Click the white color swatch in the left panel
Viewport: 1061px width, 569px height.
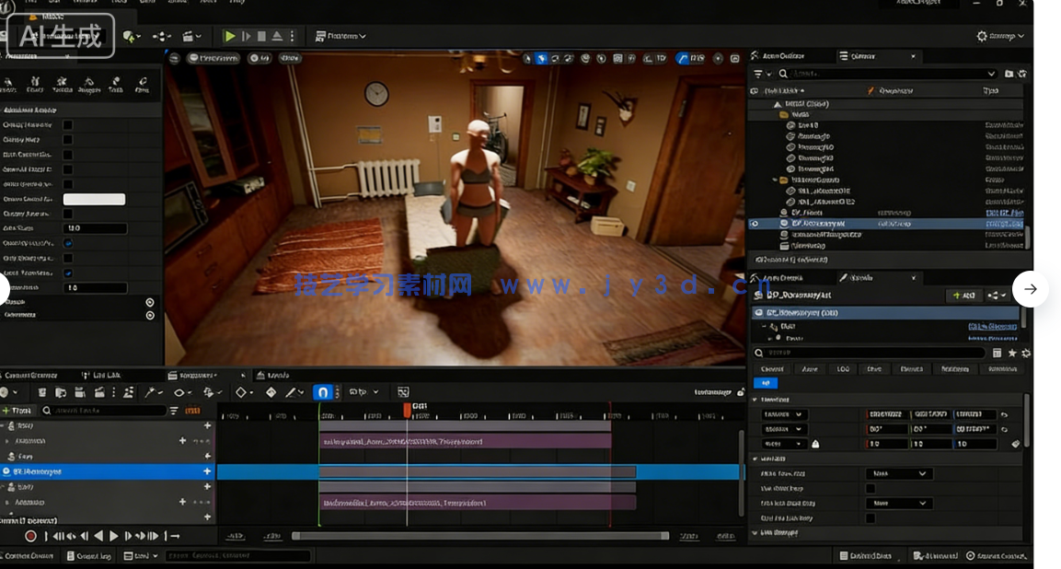[x=94, y=199]
